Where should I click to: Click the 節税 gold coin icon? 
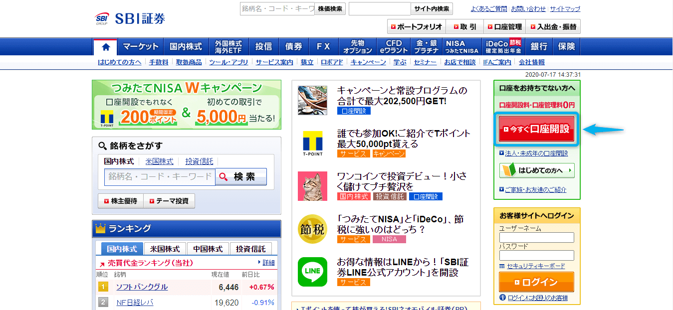pos(312,229)
